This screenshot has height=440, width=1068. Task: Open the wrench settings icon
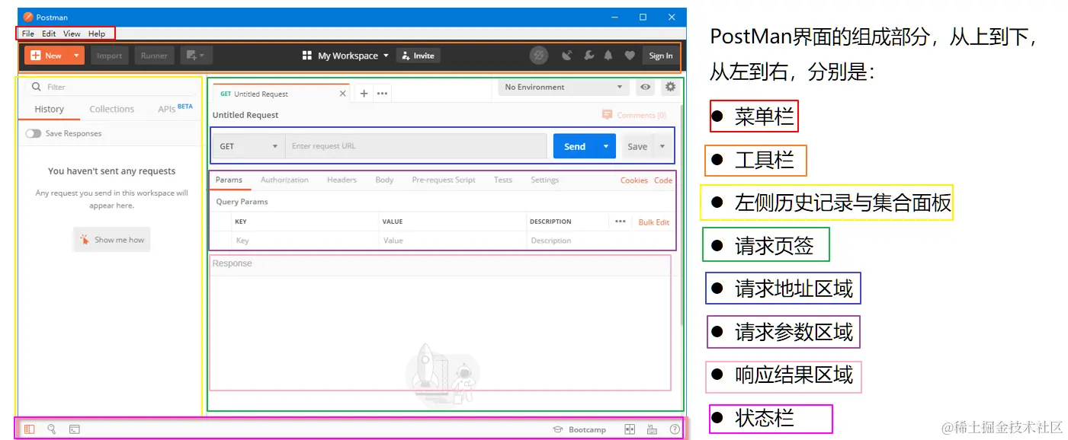coord(589,56)
